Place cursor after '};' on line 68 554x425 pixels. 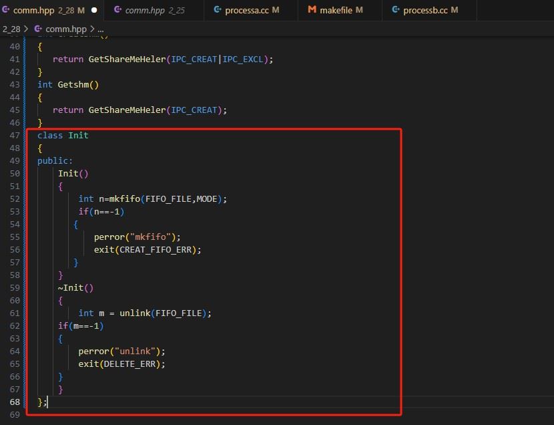coord(47,402)
